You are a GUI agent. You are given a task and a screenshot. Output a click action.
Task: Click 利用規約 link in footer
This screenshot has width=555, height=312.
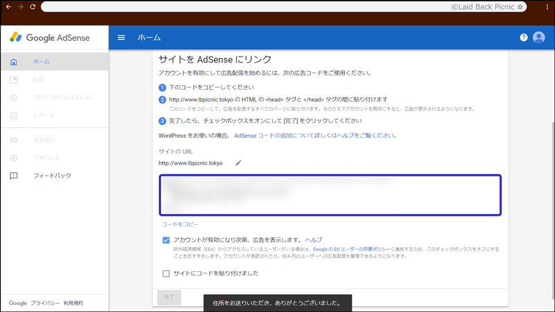click(x=74, y=303)
